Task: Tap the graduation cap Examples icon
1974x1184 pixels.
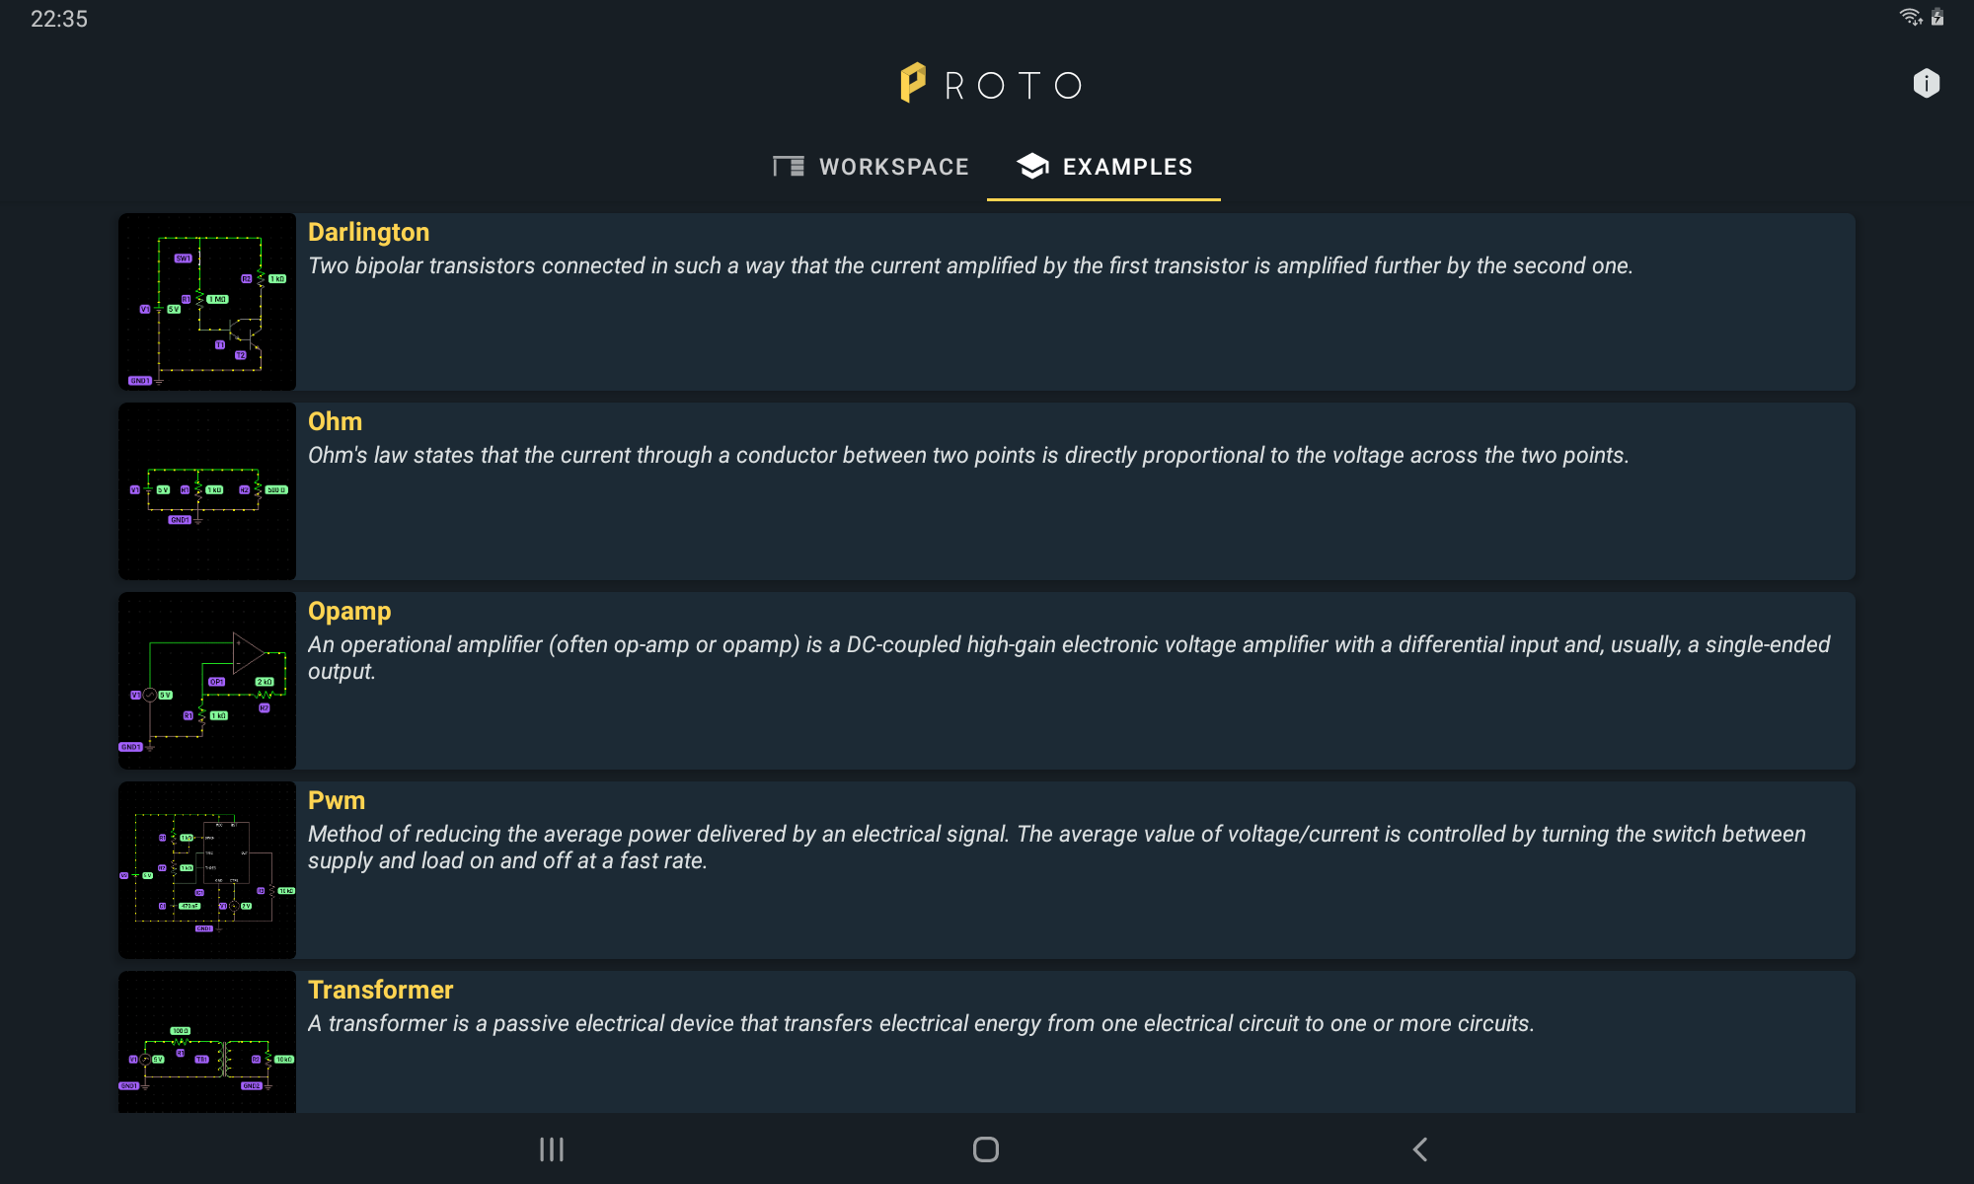Action: click(1032, 166)
